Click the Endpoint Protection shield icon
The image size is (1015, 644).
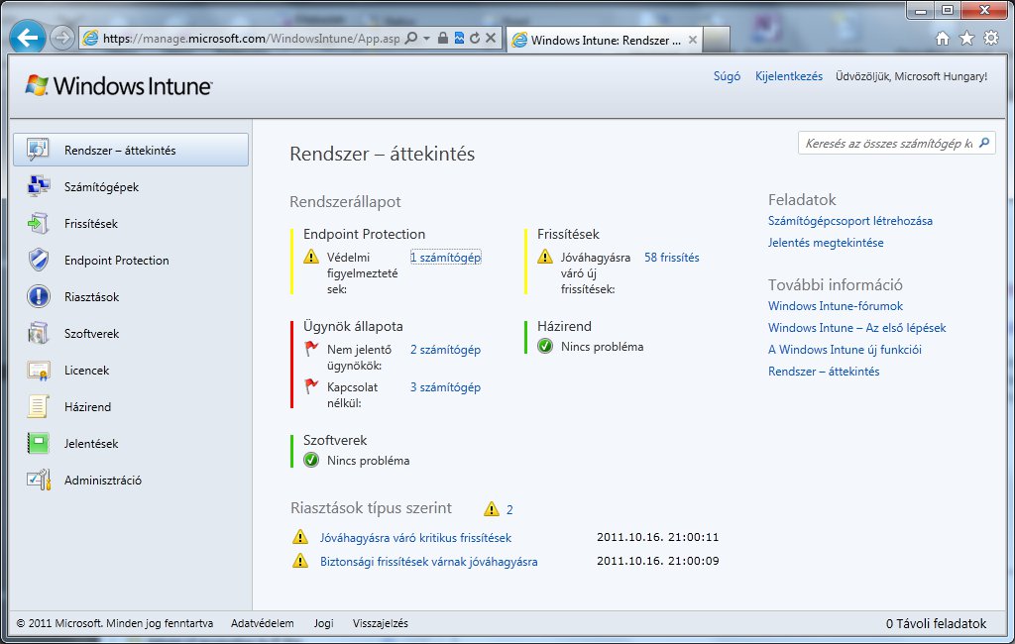coord(39,260)
